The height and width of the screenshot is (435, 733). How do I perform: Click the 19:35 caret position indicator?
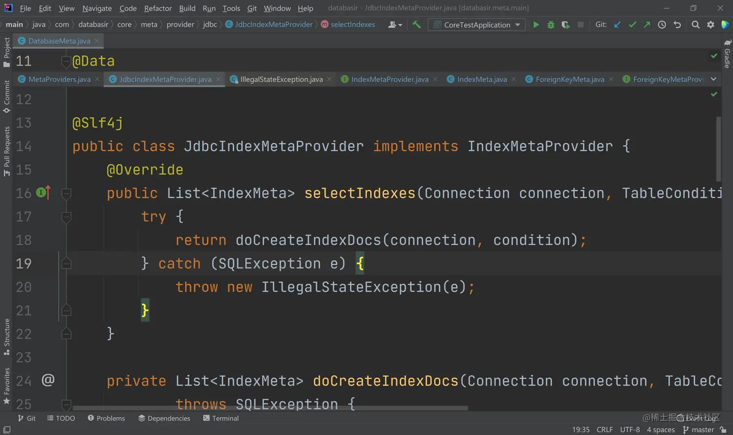pos(581,430)
